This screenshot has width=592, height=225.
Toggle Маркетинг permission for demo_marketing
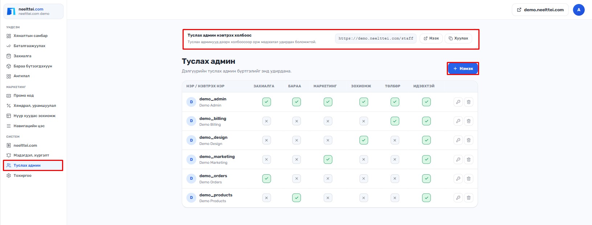click(x=328, y=159)
